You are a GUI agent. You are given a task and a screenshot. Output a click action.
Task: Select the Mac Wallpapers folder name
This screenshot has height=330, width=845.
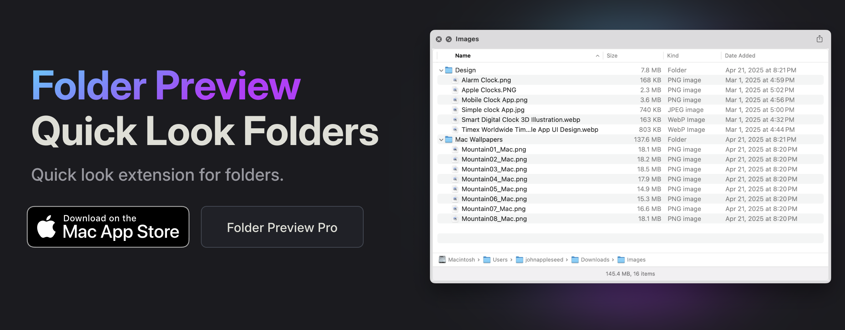(479, 140)
